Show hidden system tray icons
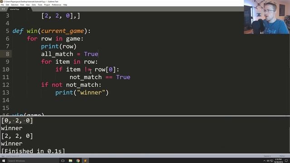 click(x=264, y=161)
